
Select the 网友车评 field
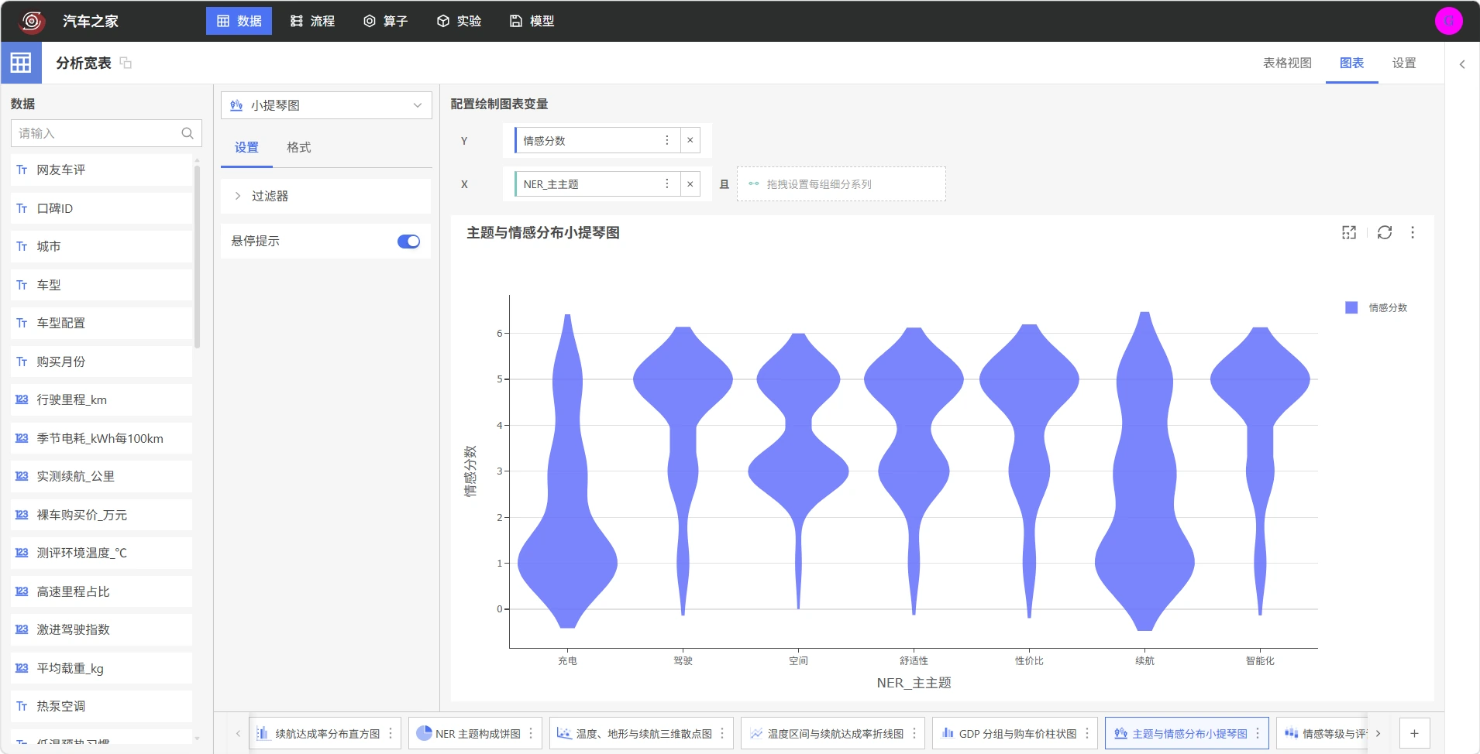102,170
